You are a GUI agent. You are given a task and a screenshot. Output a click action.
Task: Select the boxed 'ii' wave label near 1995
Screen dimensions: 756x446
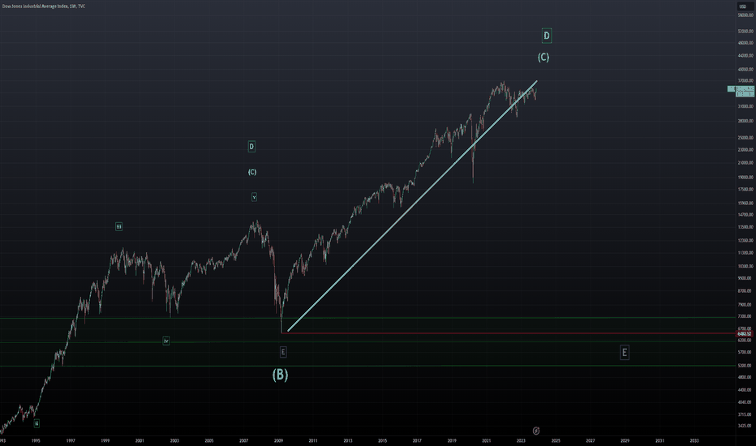click(x=37, y=423)
